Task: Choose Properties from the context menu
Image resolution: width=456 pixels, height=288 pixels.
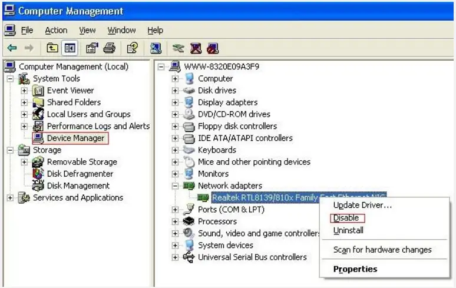Action: [x=355, y=269]
